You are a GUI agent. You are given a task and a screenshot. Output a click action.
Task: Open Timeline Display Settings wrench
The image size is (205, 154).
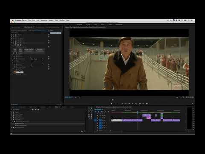tap(108, 112)
